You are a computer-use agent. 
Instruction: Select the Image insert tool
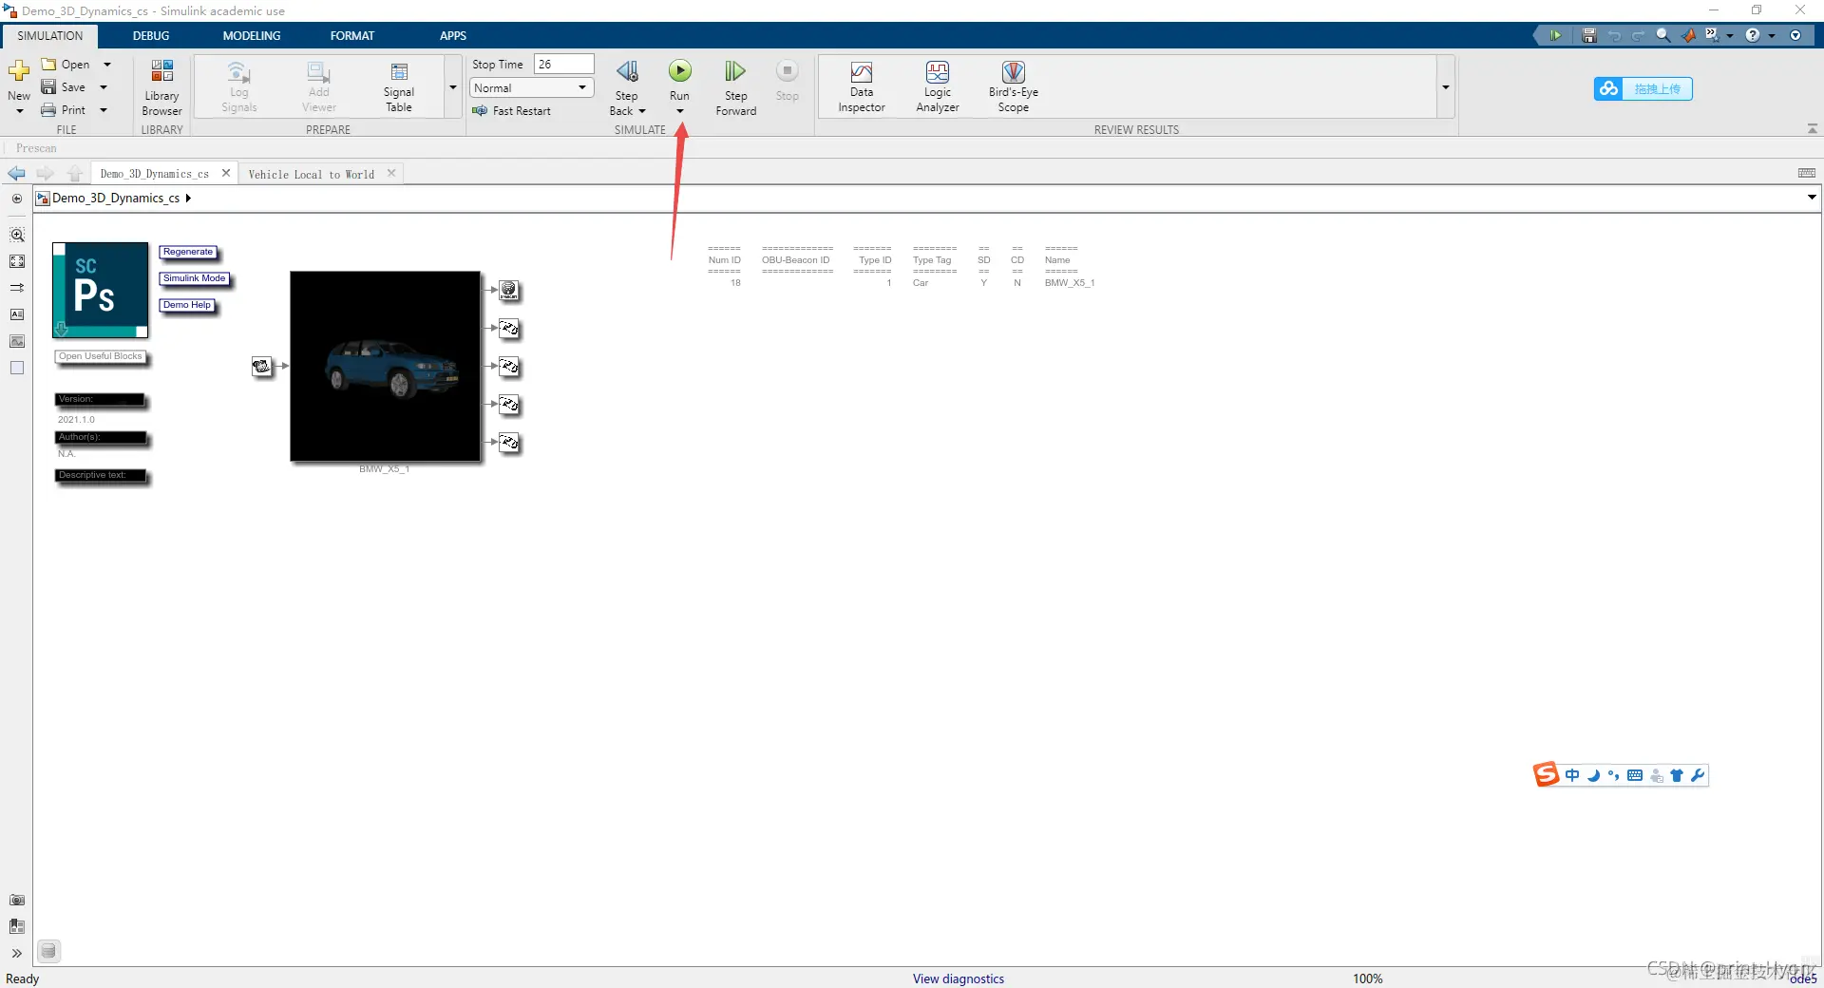17,341
